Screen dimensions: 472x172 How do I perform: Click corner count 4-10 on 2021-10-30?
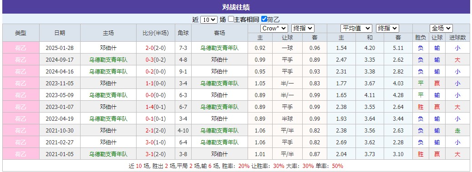[183, 130]
